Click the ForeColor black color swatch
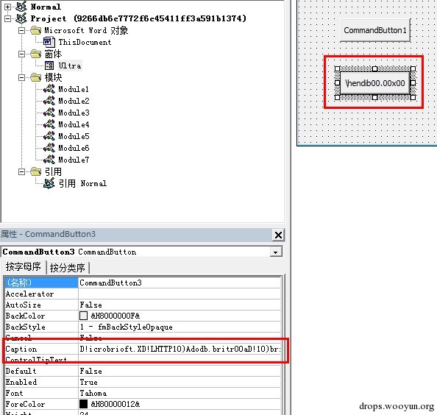Screen dimensions: 437x415 [83, 404]
